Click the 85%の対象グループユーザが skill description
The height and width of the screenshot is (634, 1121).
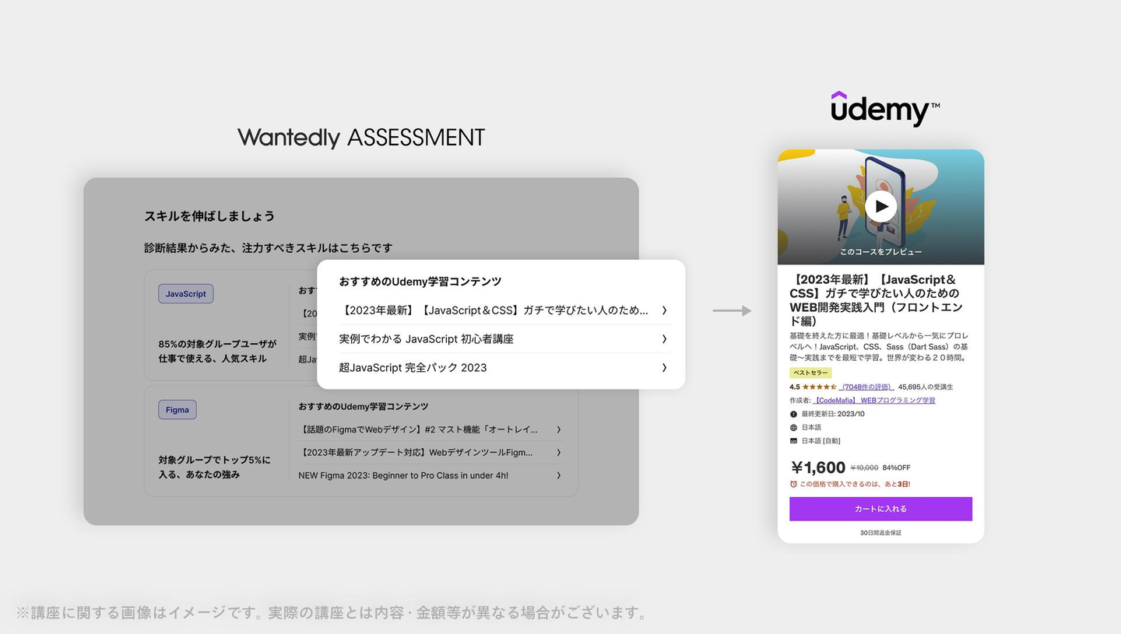[217, 351]
